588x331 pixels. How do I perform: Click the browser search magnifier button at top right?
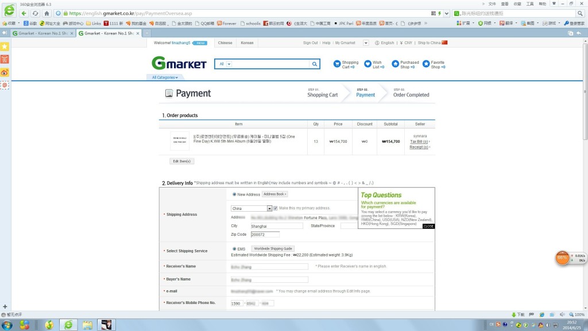[580, 13]
